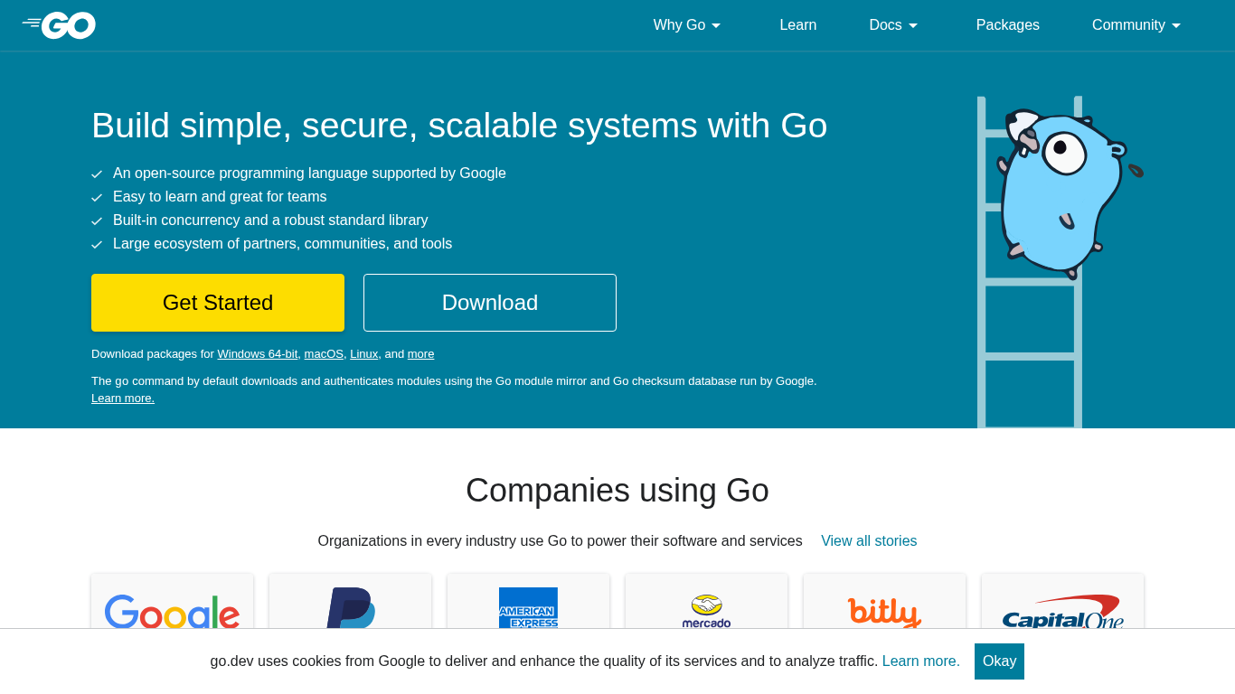Expand the Community dropdown menu
The height and width of the screenshot is (694, 1235).
(x=1136, y=25)
